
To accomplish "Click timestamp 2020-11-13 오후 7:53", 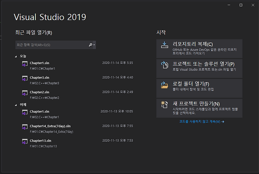I will [x=118, y=140].
